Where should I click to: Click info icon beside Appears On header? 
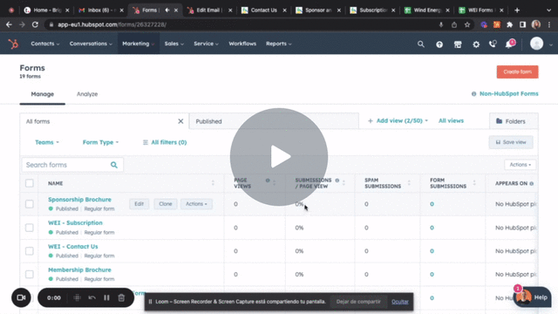point(532,184)
